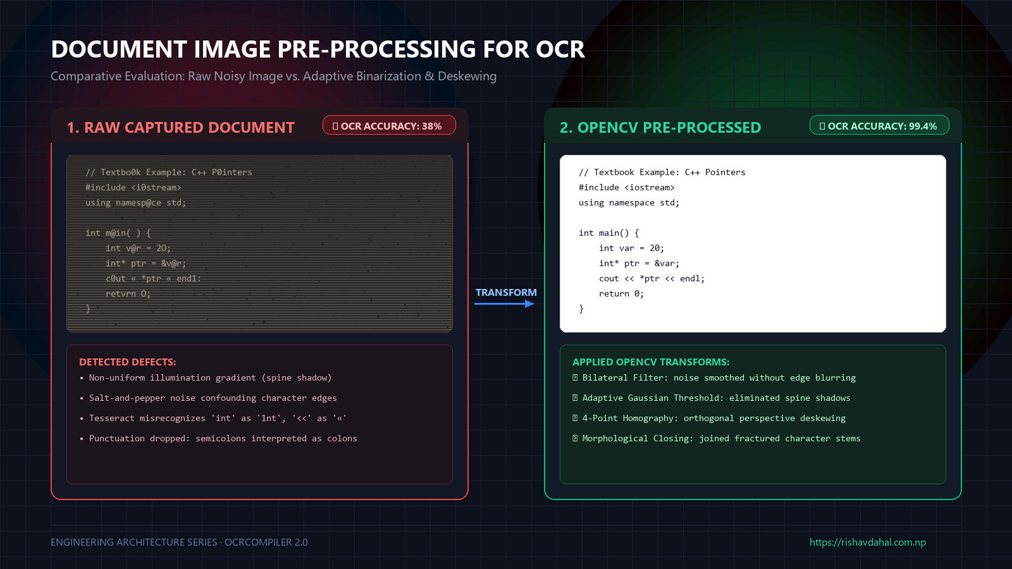Select the '1. RAW CAPTURED DOCUMENT' heading

(181, 128)
